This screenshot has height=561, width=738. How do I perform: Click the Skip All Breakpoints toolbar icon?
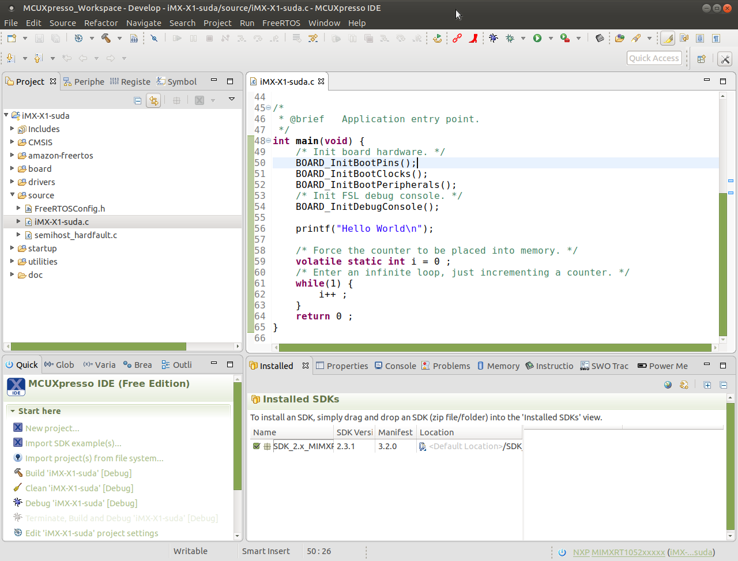coord(154,38)
